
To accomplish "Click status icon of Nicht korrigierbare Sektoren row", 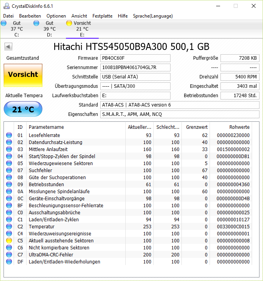I will pyautogui.click(x=9, y=247).
